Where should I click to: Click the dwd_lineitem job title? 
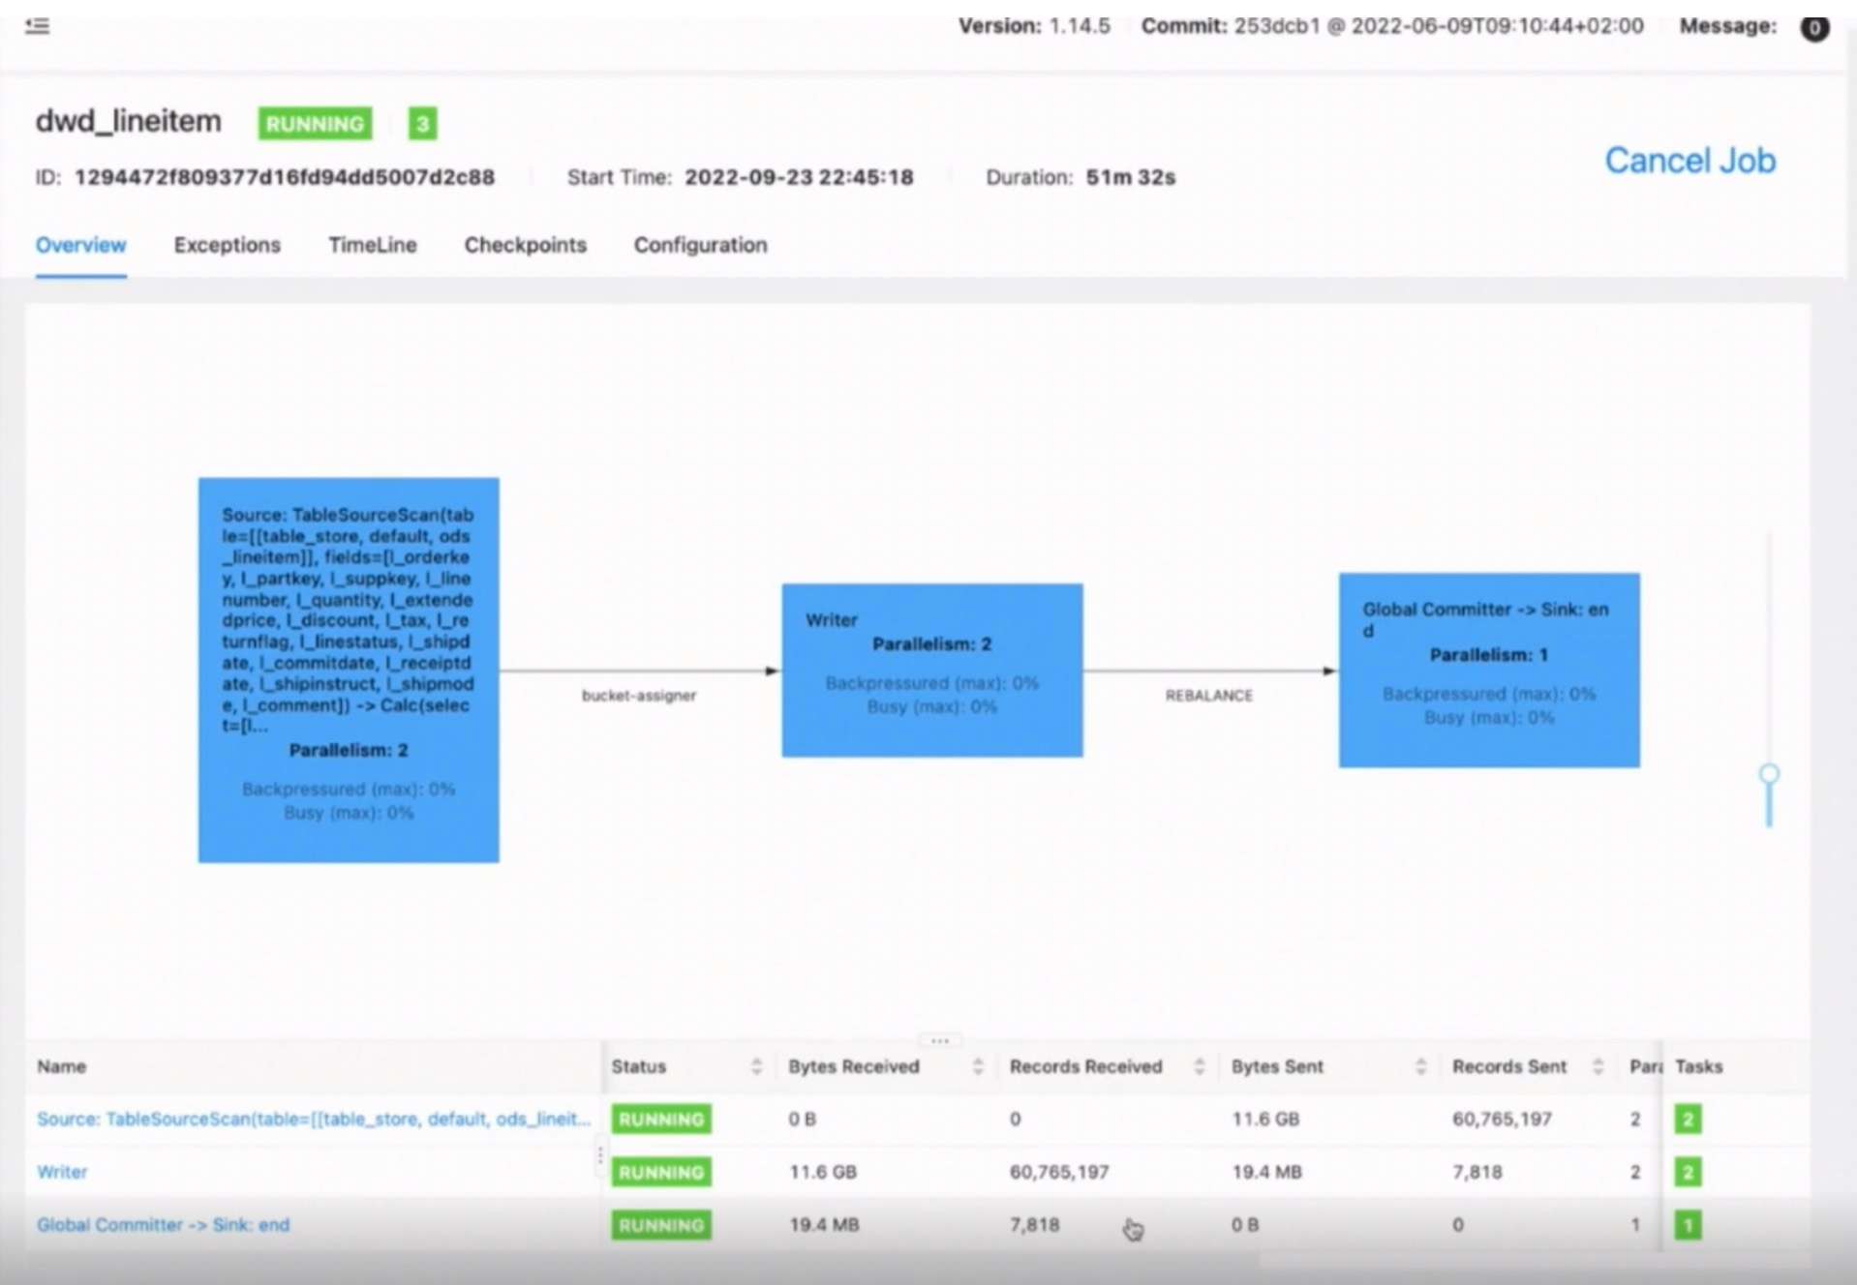click(129, 121)
